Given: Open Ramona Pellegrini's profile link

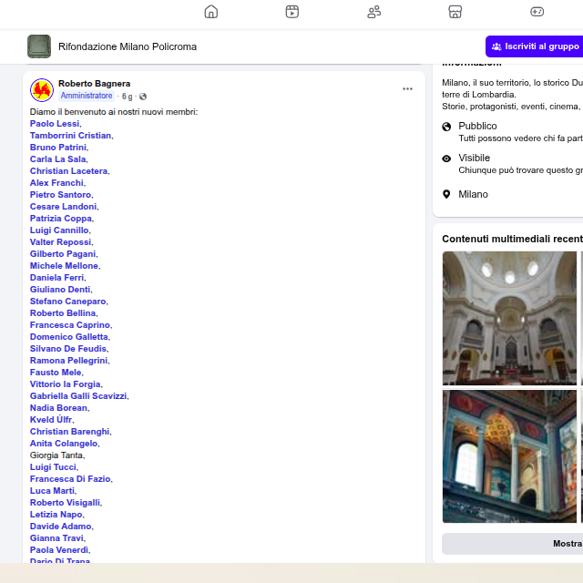Looking at the screenshot, I should pyautogui.click(x=69, y=361).
